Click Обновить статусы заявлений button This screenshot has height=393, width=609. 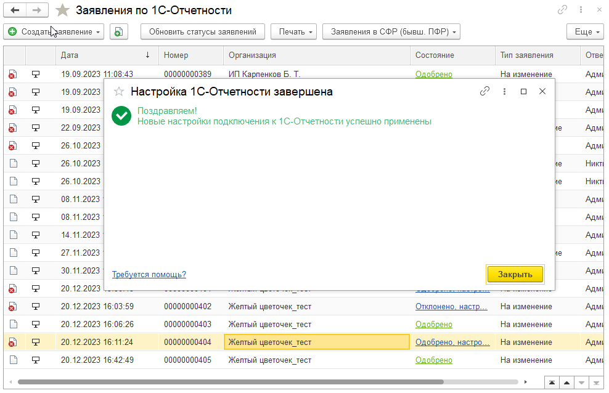pyautogui.click(x=203, y=32)
